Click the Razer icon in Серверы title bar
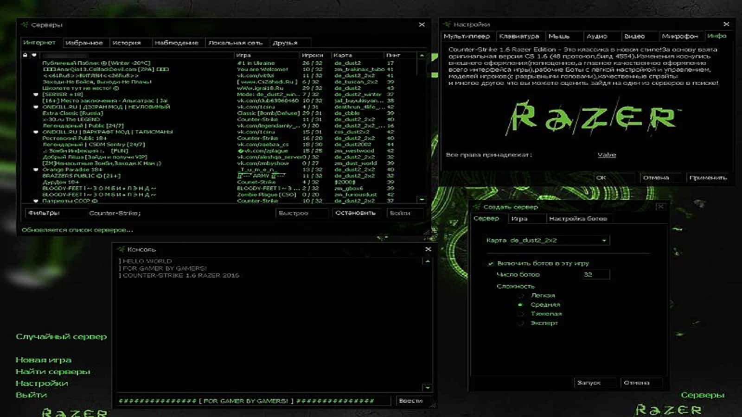Image resolution: width=742 pixels, height=417 pixels. 25,25
